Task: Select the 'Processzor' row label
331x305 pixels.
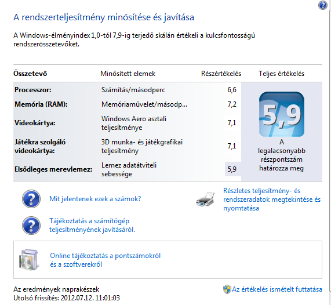Action: pos(33,90)
